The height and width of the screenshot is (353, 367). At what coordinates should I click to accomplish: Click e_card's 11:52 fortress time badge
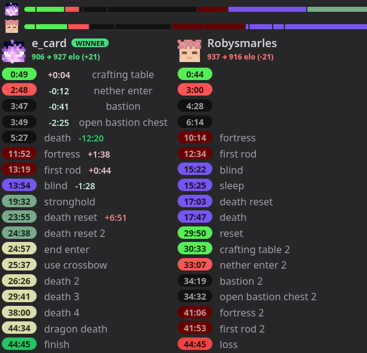[19, 154]
